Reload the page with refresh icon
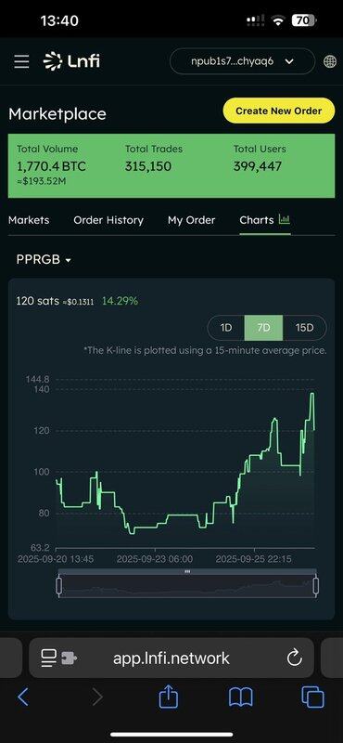This screenshot has width=343, height=743. tap(294, 658)
